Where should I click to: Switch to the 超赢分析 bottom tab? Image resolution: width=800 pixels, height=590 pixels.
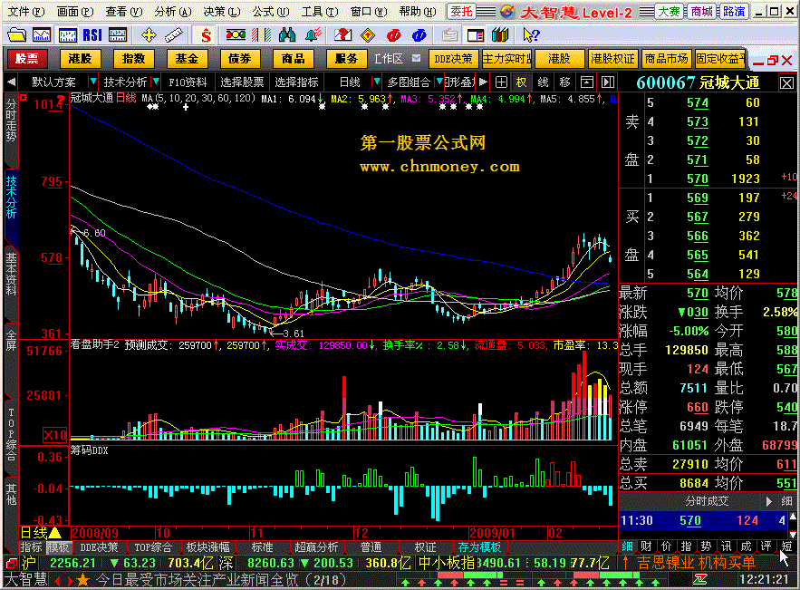(316, 547)
